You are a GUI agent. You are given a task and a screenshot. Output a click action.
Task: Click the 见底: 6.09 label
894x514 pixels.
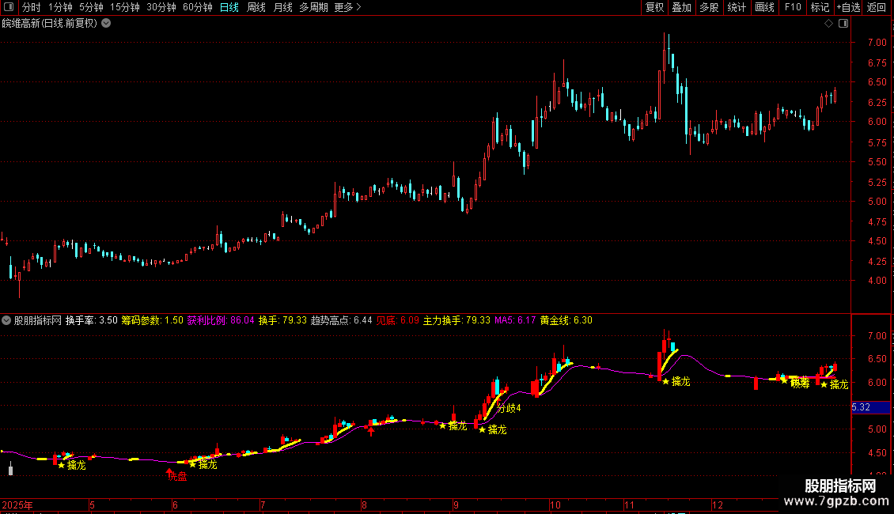pos(397,320)
